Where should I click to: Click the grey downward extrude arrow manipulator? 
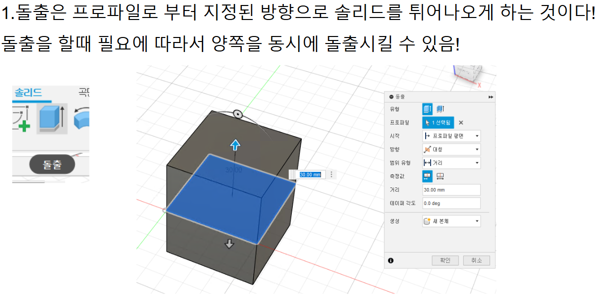click(229, 243)
